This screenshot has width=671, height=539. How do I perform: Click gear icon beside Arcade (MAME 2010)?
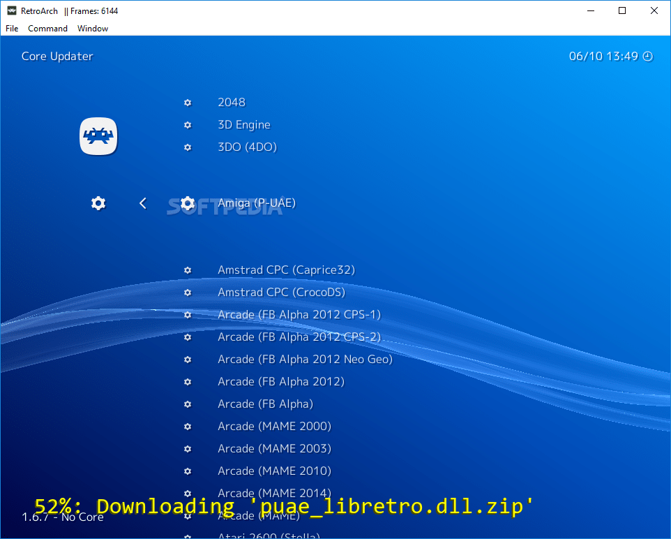(188, 471)
